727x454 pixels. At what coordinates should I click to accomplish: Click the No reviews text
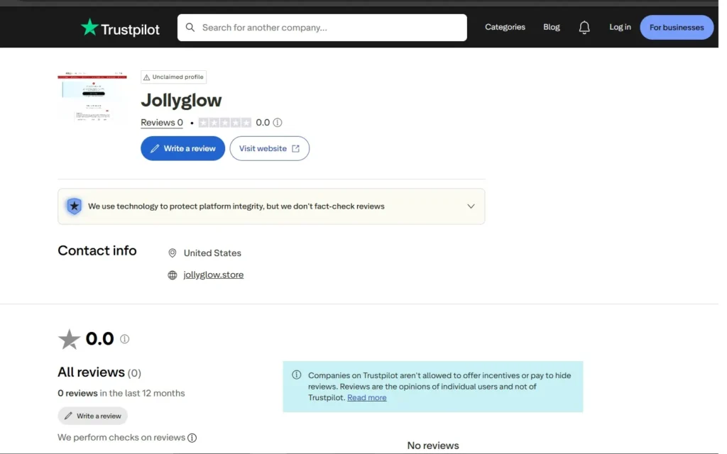click(433, 445)
